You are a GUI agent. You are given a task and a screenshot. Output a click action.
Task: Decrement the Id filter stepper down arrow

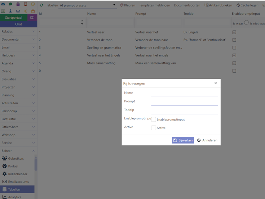click(x=82, y=24)
